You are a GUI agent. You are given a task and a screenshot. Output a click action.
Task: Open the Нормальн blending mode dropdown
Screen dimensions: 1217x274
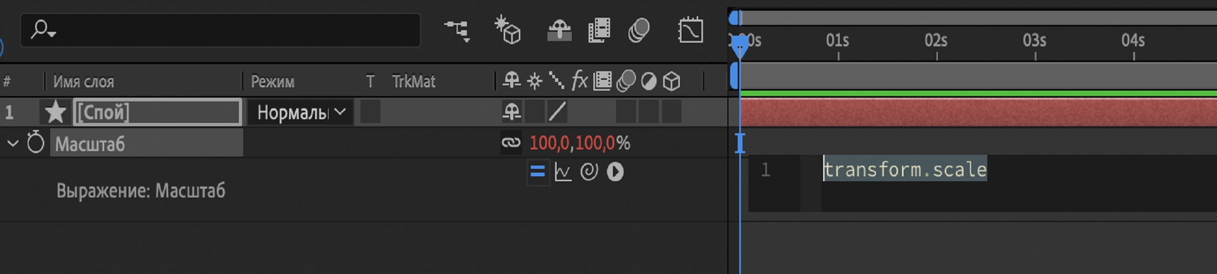tap(300, 112)
